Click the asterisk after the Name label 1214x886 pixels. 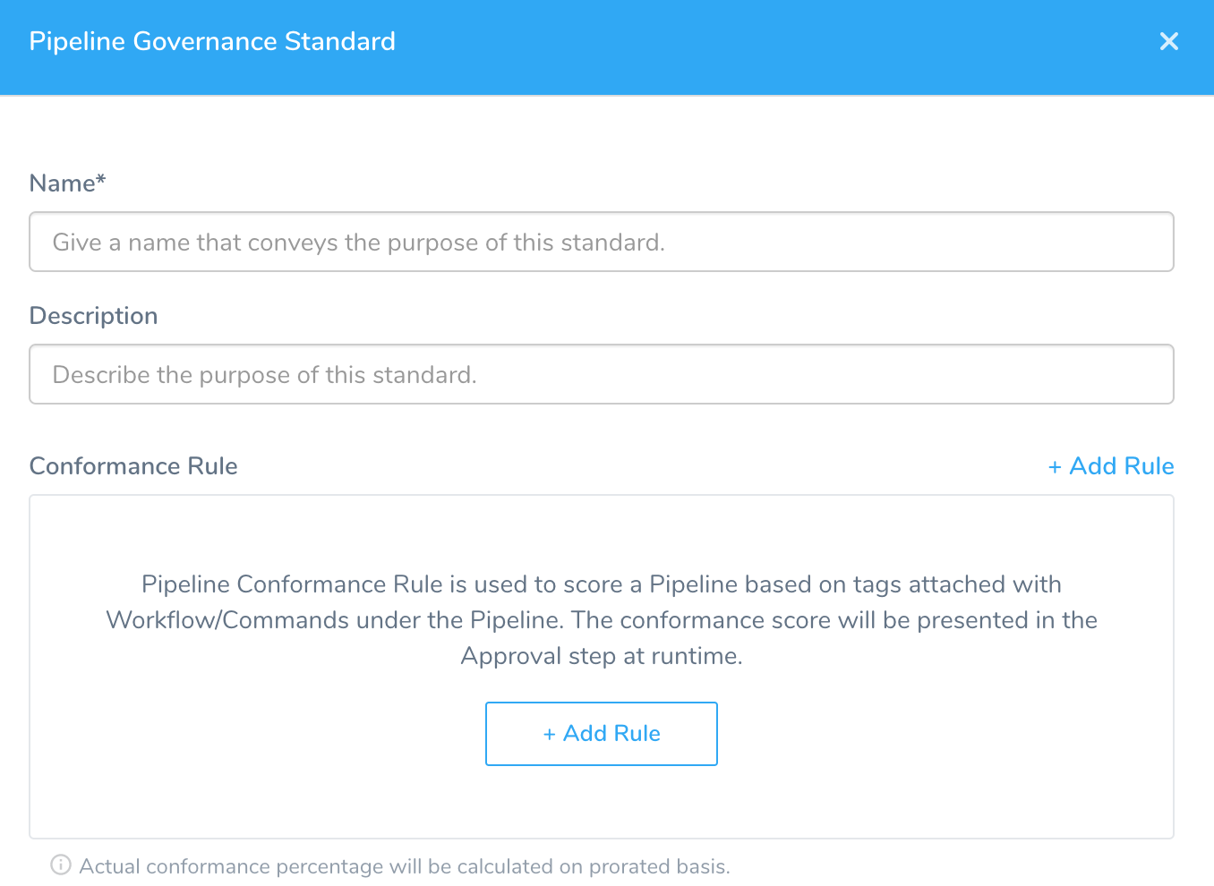pyautogui.click(x=101, y=178)
